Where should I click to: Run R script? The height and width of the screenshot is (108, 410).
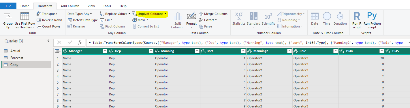click(357, 20)
